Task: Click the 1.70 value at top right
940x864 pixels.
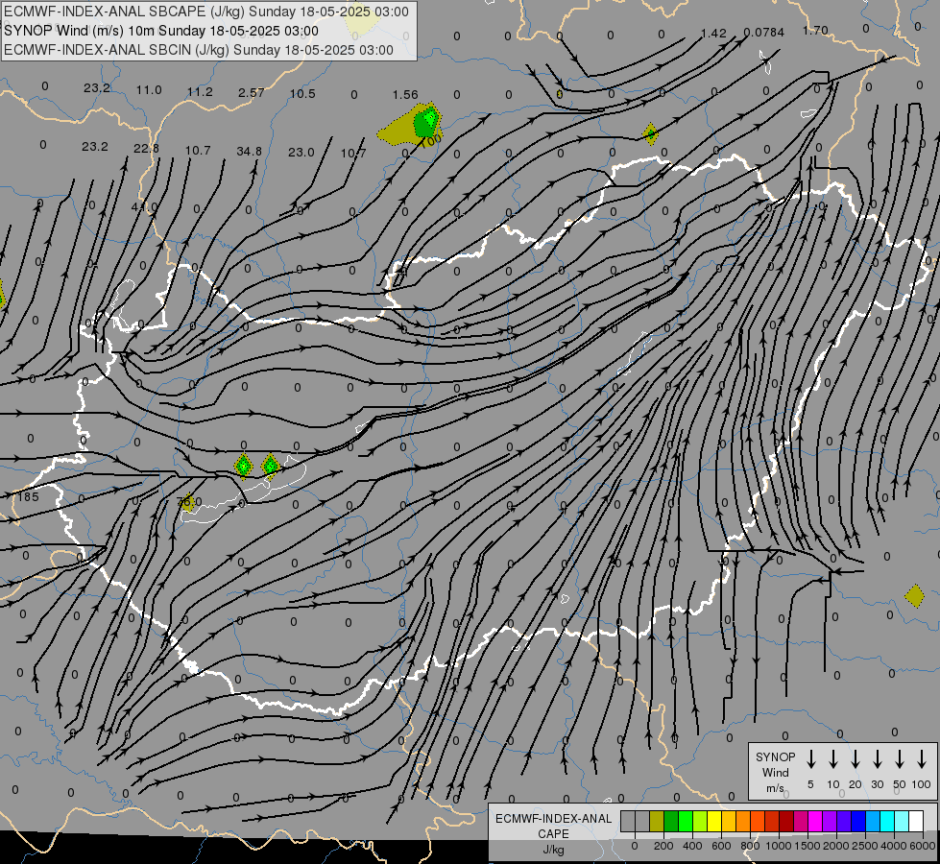Action: (815, 30)
